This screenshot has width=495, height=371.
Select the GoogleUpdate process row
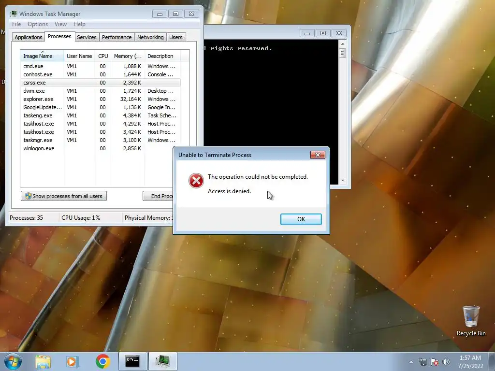pyautogui.click(x=101, y=107)
